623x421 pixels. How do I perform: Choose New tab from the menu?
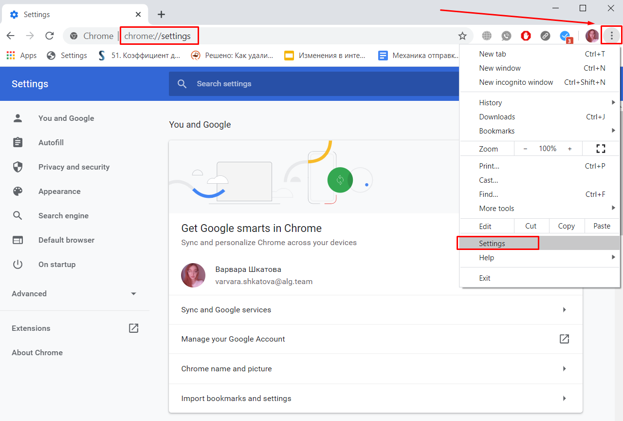[540, 54]
